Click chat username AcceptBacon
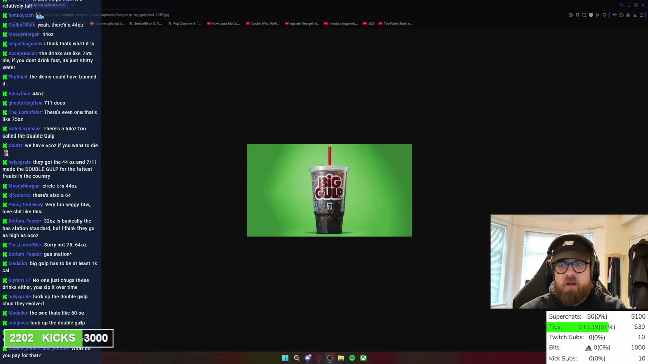The height and width of the screenshot is (364, 648). pyautogui.click(x=23, y=53)
